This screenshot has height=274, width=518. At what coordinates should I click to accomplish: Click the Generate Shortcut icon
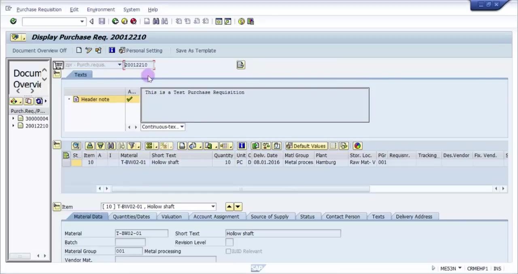[x=228, y=21]
